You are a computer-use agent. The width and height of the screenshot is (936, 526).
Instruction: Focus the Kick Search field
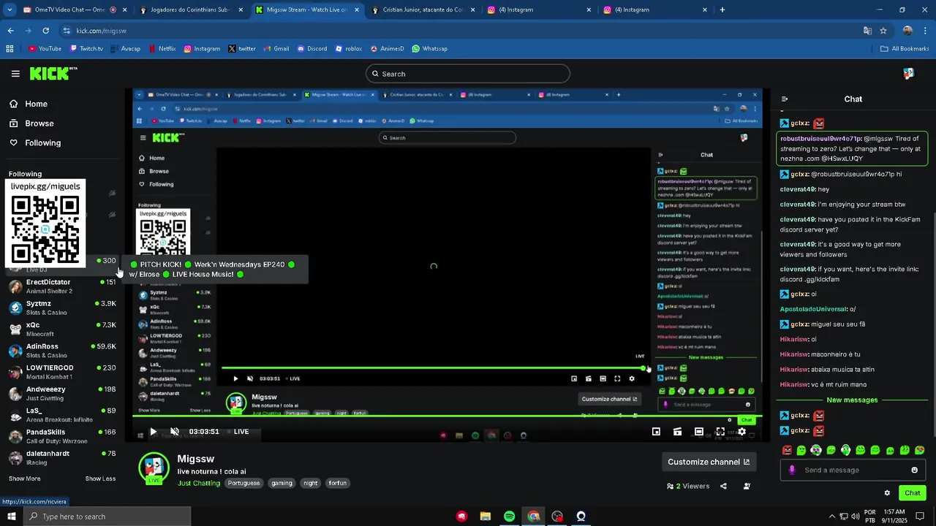tap(468, 74)
